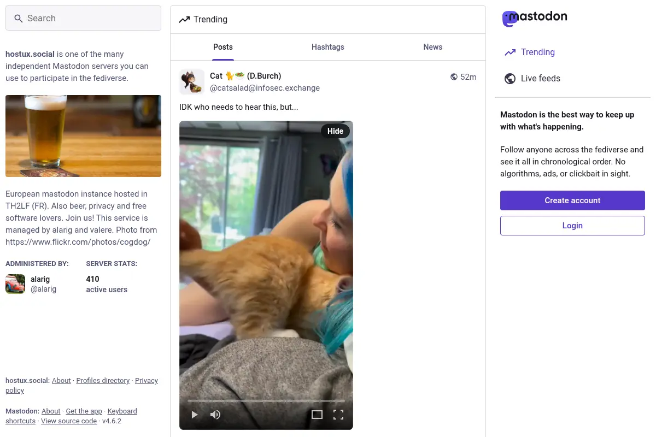Viewport: 656px width, 437px height.
Task: Open Live feeds globe icon
Action: (510, 79)
